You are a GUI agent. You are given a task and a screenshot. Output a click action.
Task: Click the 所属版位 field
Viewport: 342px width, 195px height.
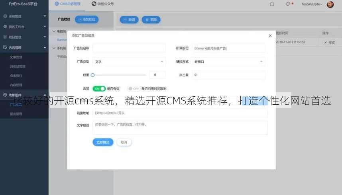click(228, 48)
